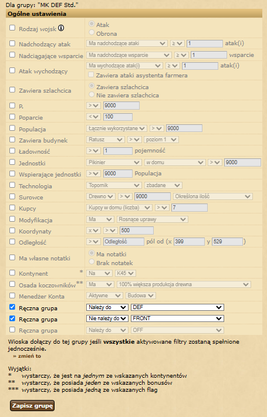Viewport: 267px width, 417px height.
Task: Enable the Technologia checkbox
Action: point(12,185)
